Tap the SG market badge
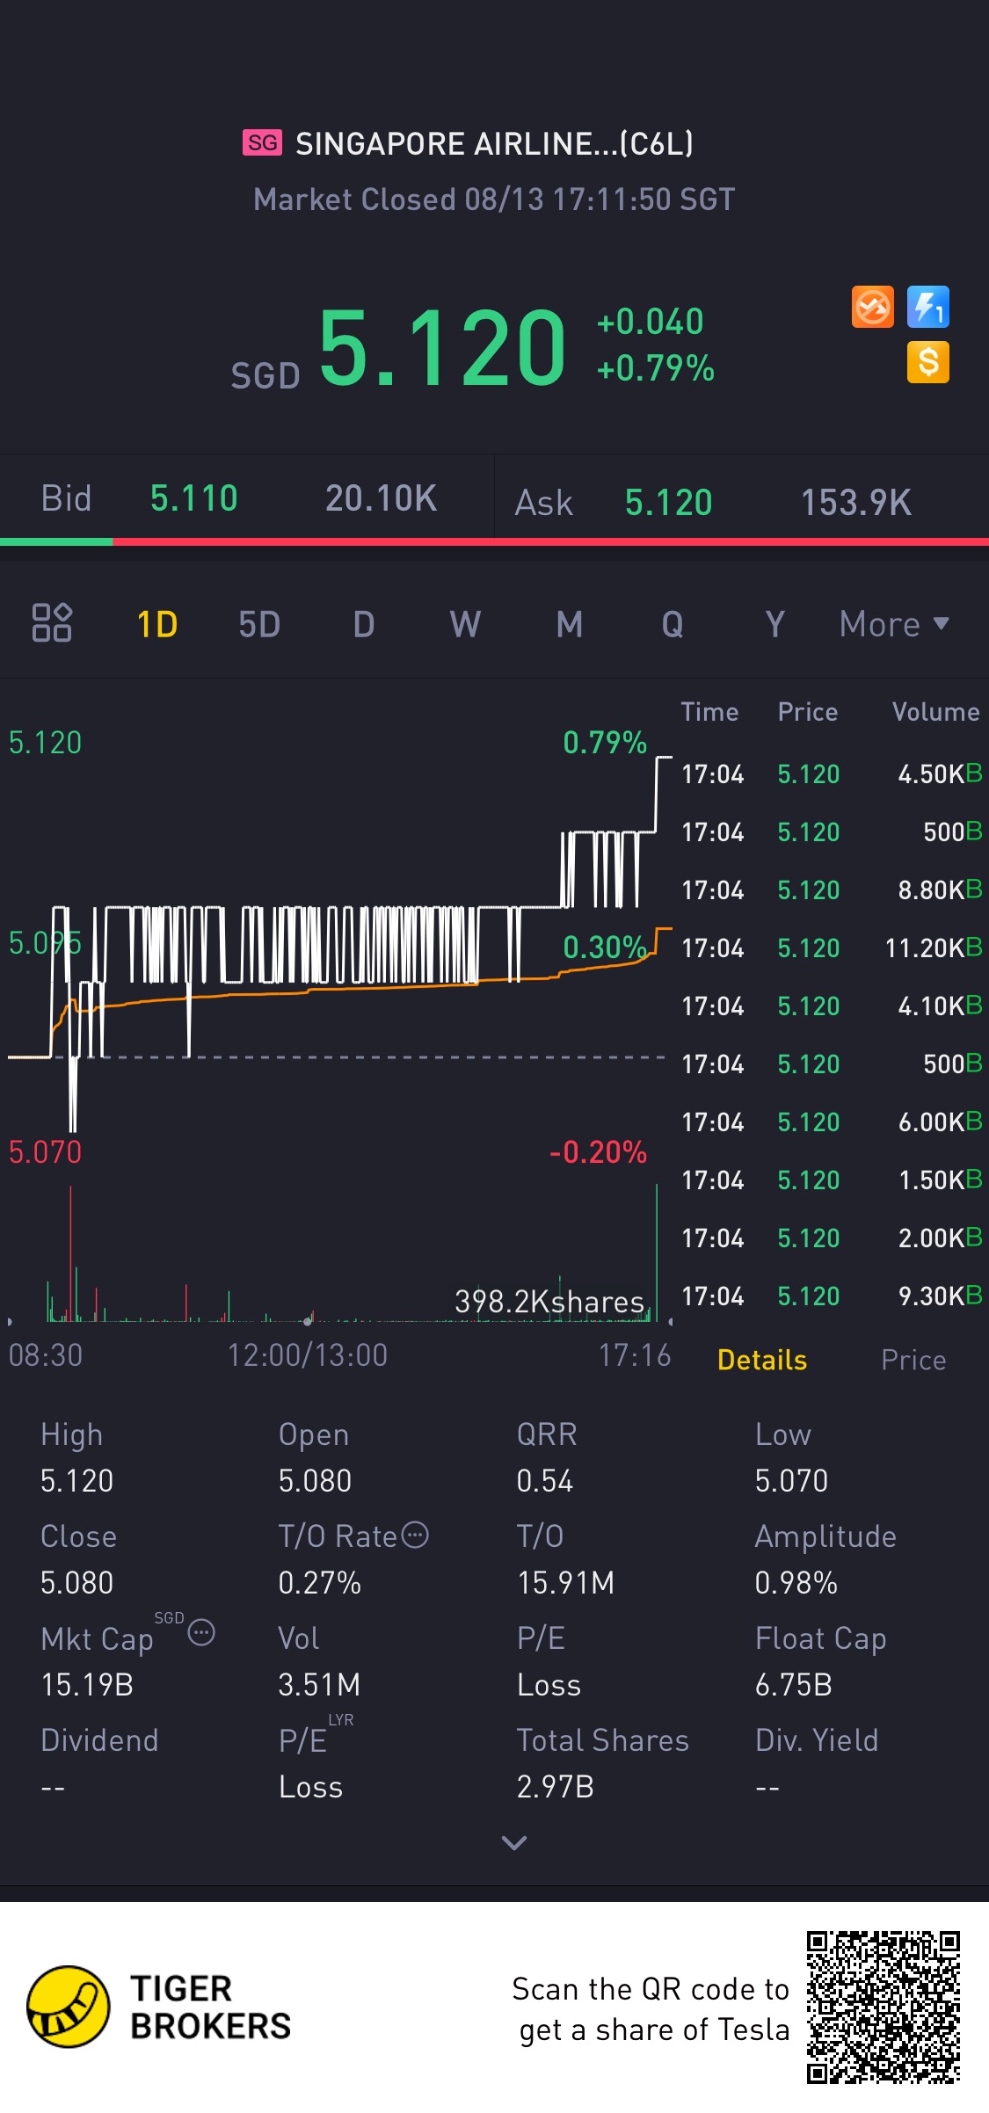Screen dimensions: 989x2113 point(262,142)
